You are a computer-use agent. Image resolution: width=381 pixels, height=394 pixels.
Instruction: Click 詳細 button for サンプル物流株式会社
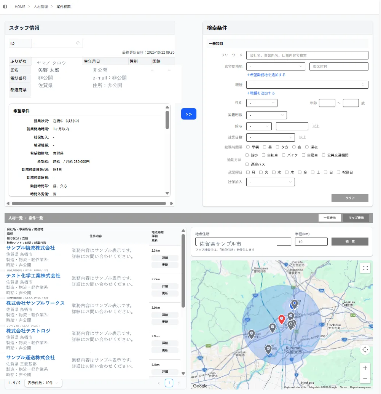pyautogui.click(x=165, y=258)
